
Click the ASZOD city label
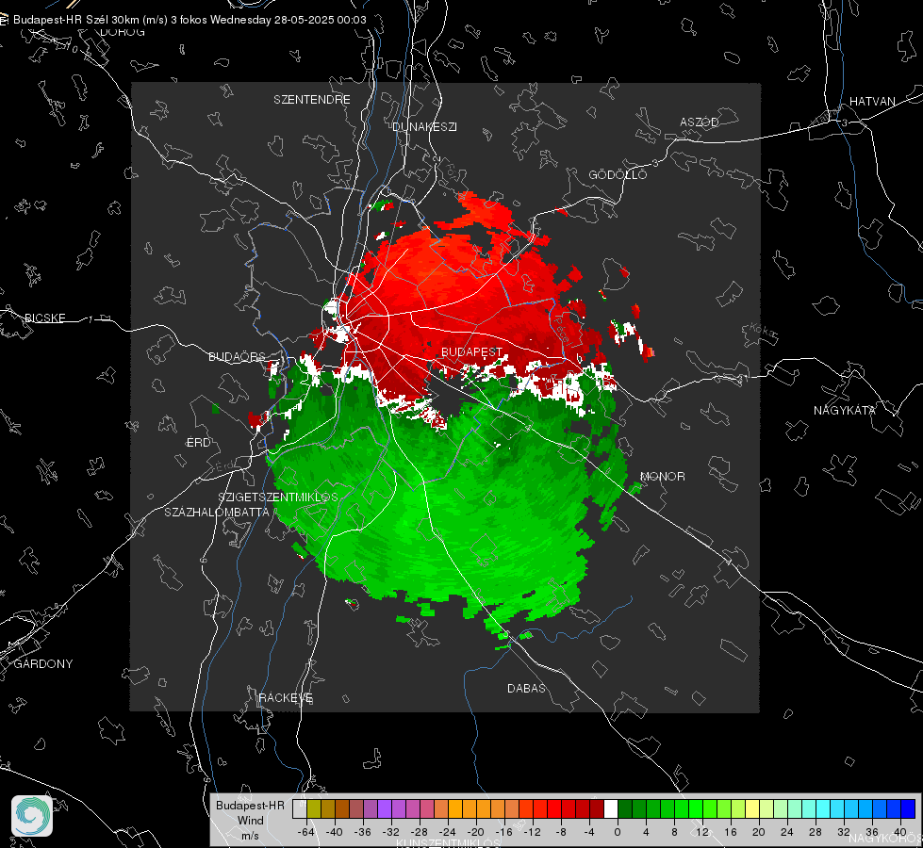pyautogui.click(x=700, y=122)
